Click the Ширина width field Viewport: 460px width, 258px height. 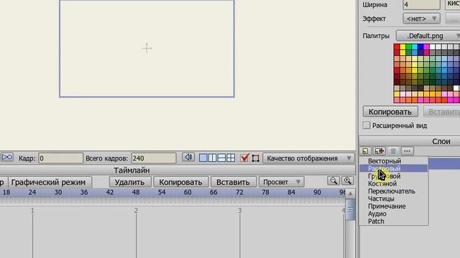coord(421,5)
